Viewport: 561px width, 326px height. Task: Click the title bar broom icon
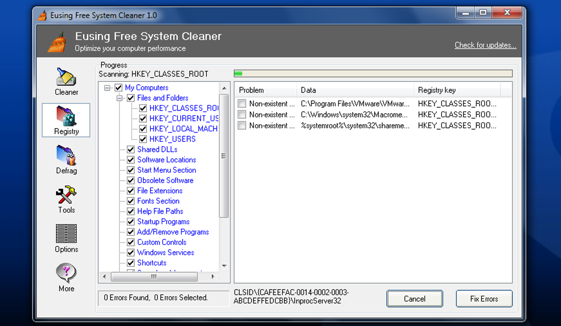[42, 15]
